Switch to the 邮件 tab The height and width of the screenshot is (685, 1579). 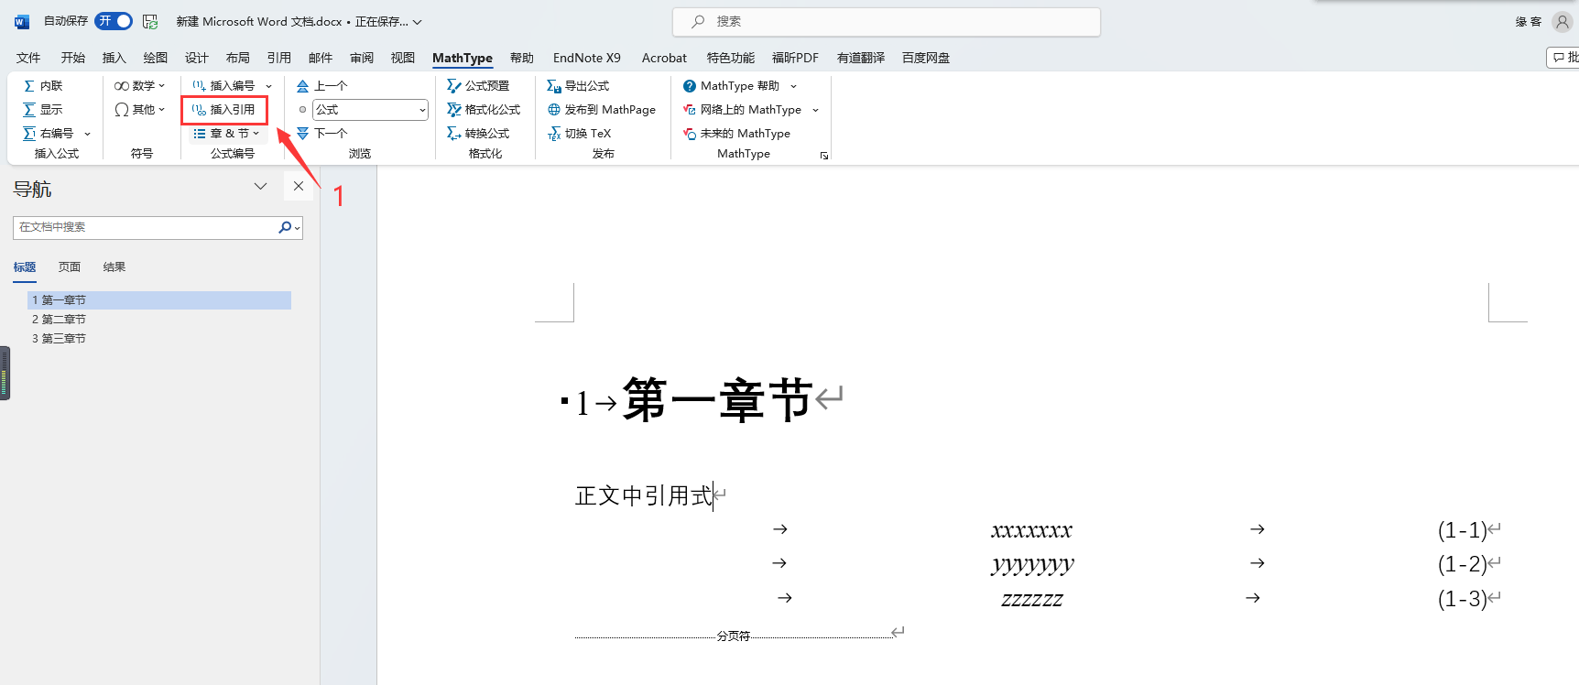(x=321, y=58)
